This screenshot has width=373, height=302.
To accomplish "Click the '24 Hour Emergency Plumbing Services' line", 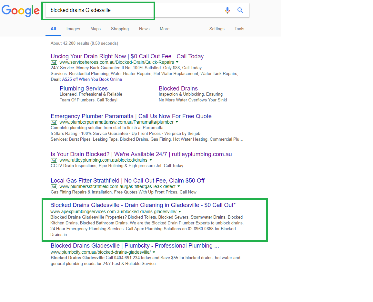I will click(143, 229).
